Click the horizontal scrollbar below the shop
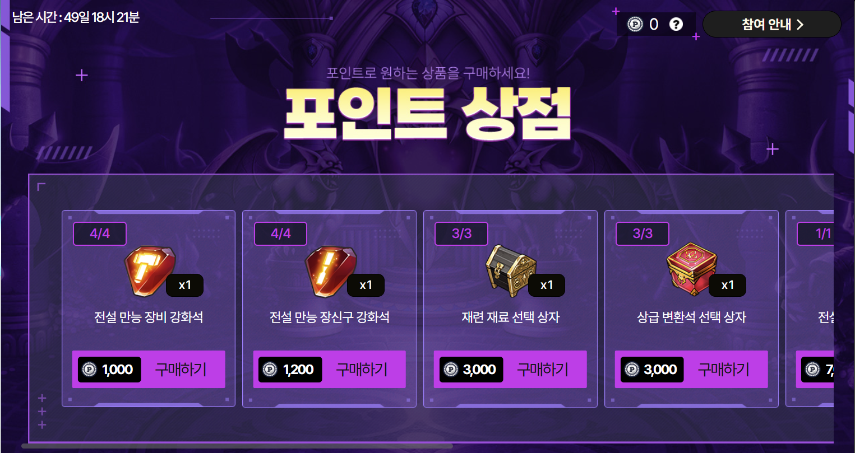This screenshot has height=453, width=855. click(237, 446)
